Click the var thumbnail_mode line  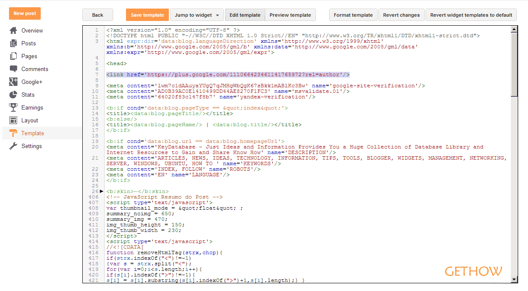tap(175, 208)
